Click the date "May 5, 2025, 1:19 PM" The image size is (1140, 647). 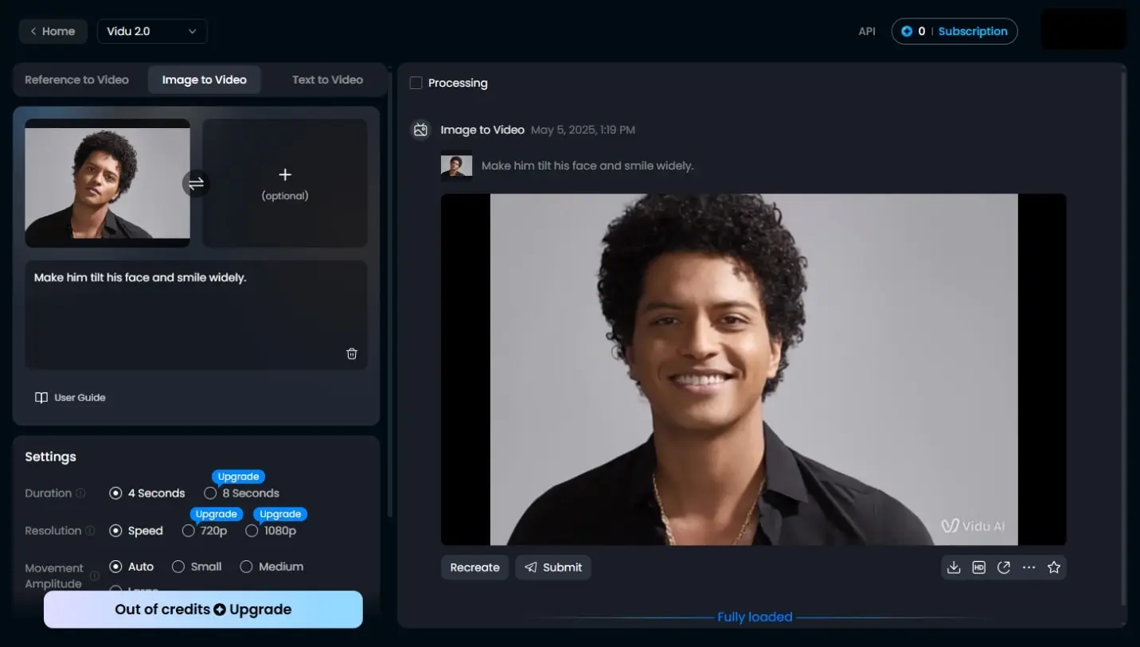pos(583,130)
